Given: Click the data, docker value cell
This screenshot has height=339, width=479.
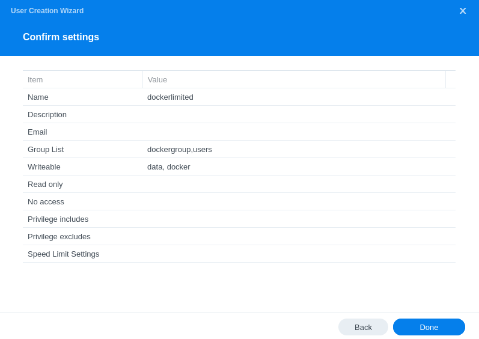Looking at the screenshot, I should (x=169, y=166).
